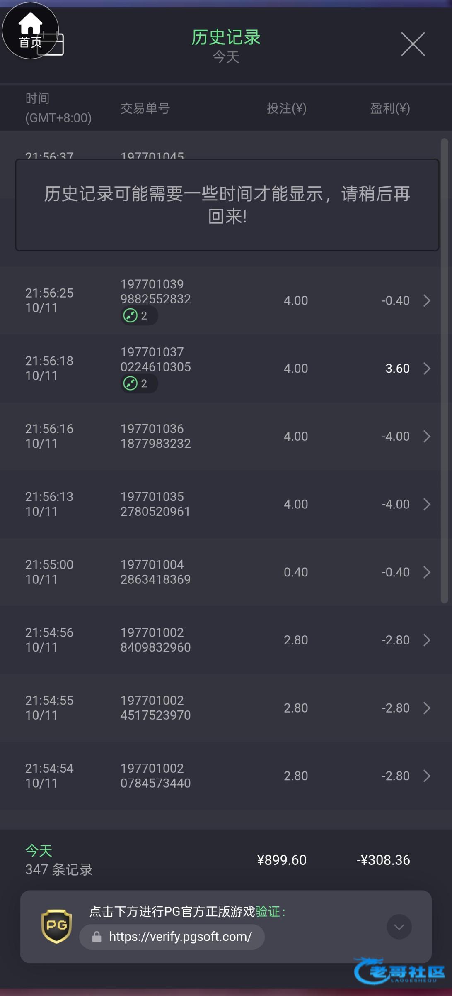Tap the home icon labeled 首页
452x996 pixels.
coord(30,30)
